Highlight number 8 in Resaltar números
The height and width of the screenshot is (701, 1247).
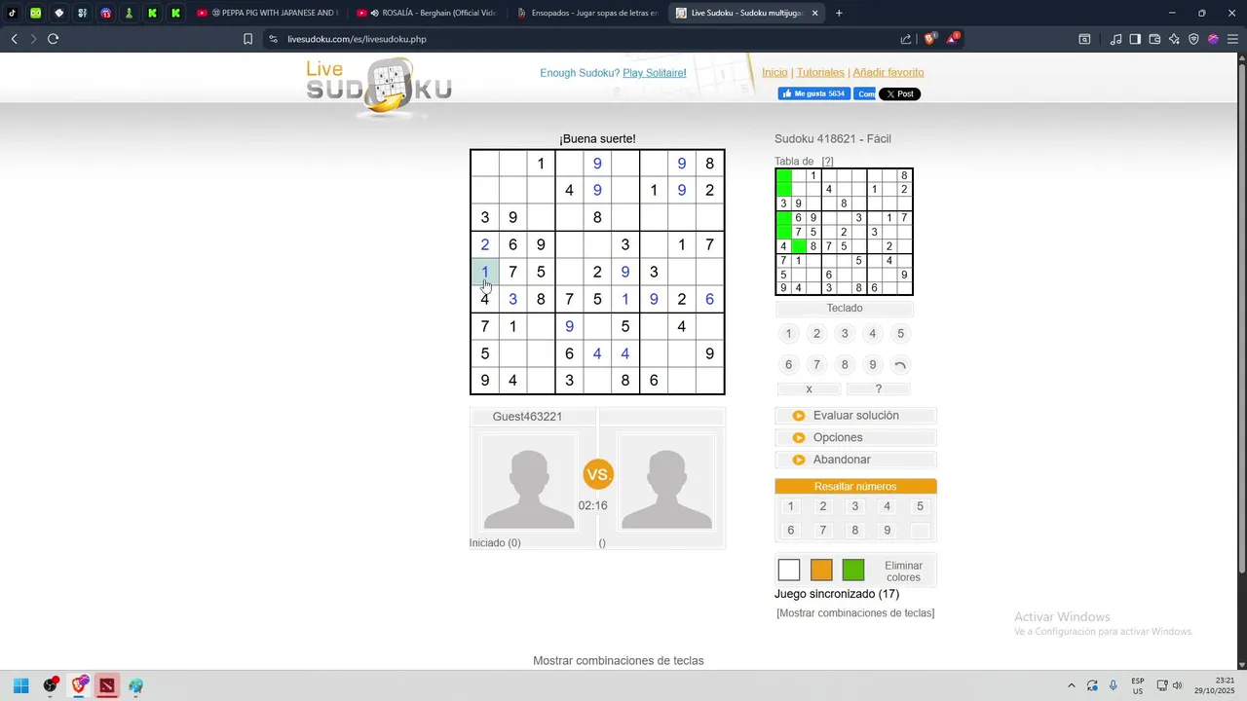(x=855, y=531)
